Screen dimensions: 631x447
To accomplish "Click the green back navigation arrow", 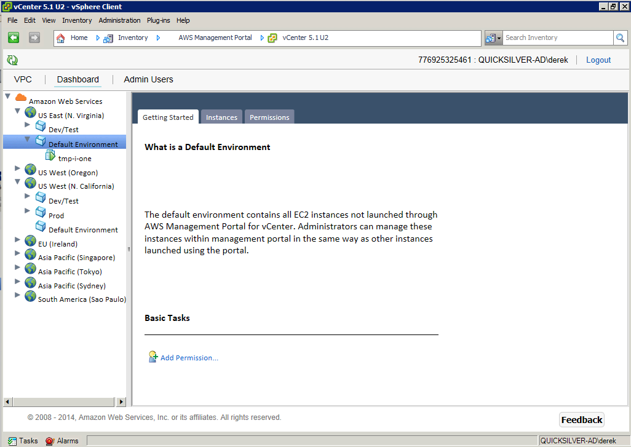I will point(14,38).
